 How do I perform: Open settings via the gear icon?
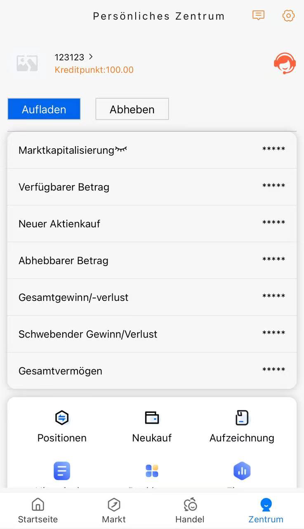coord(288,16)
